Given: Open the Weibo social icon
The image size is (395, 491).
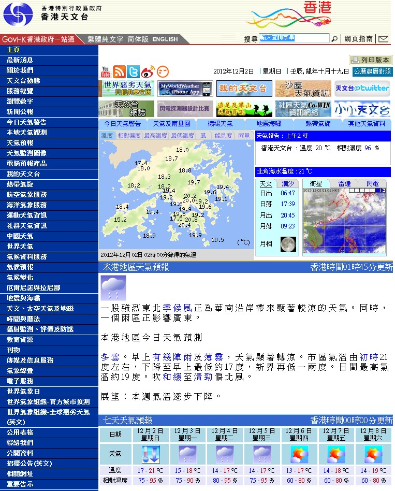Looking at the screenshot, I should (148, 71).
